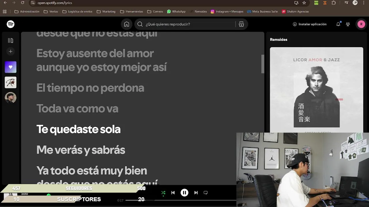Pause the current song

tap(184, 193)
